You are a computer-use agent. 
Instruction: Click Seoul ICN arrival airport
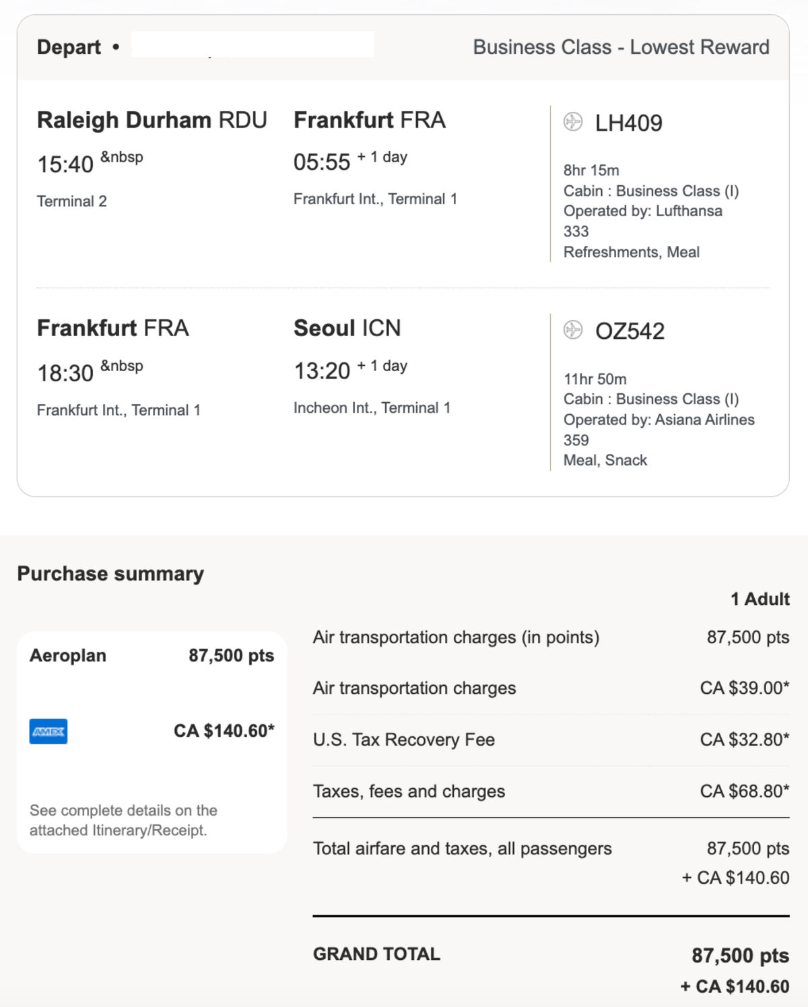click(347, 328)
